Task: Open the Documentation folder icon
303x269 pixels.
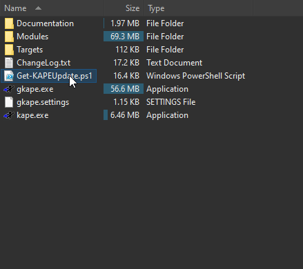Action: coord(9,23)
